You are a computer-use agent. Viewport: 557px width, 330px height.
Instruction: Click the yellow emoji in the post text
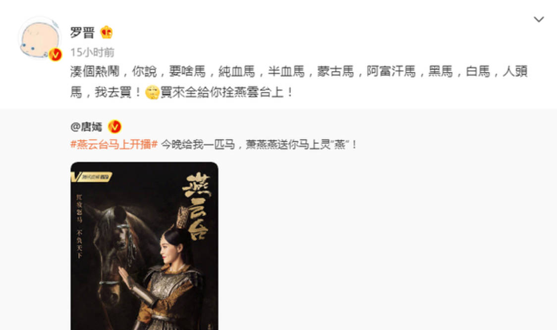[152, 92]
